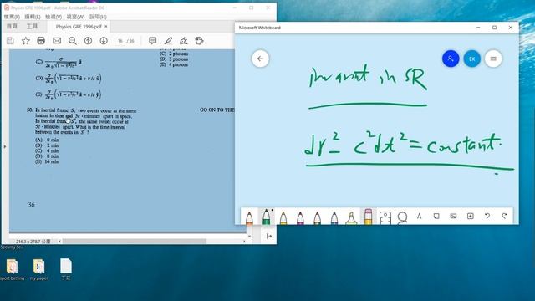This screenshot has height=301, width=535.
Task: Select the green pen in Whiteboard toolbar
Action: pyautogui.click(x=266, y=217)
